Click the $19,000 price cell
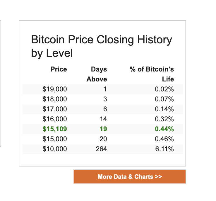Screen dimensions: 216x201 point(55,89)
